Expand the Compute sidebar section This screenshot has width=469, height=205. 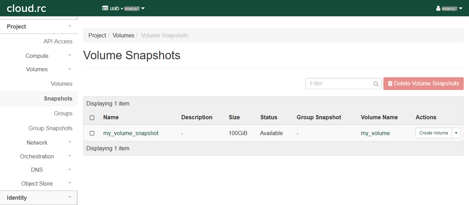[37, 56]
